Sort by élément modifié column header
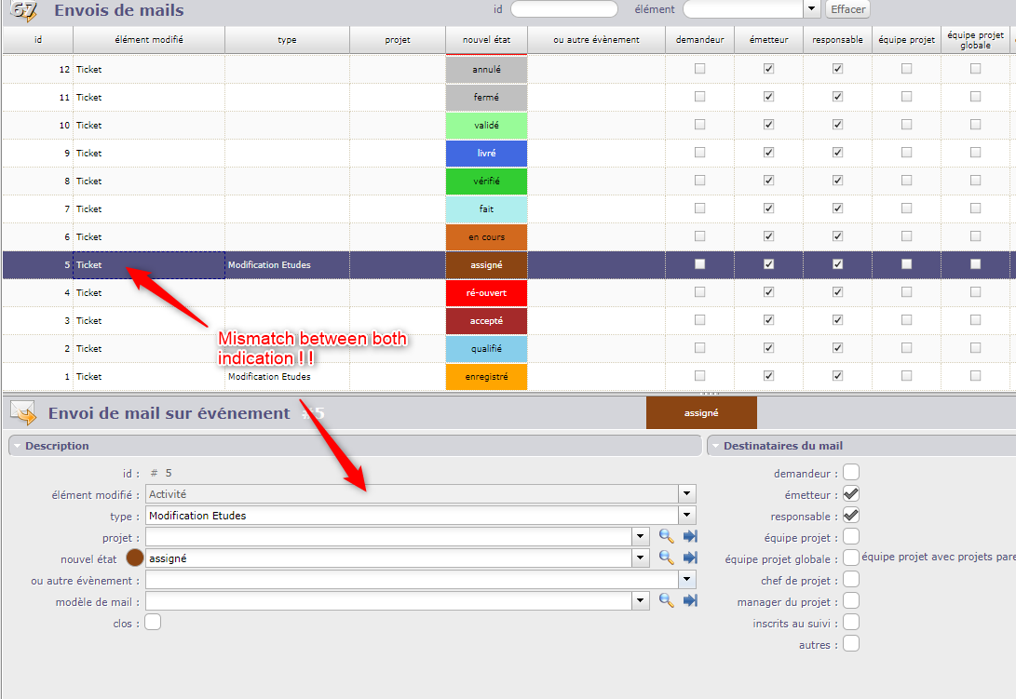Screen dimensions: 1016x699 [149, 39]
